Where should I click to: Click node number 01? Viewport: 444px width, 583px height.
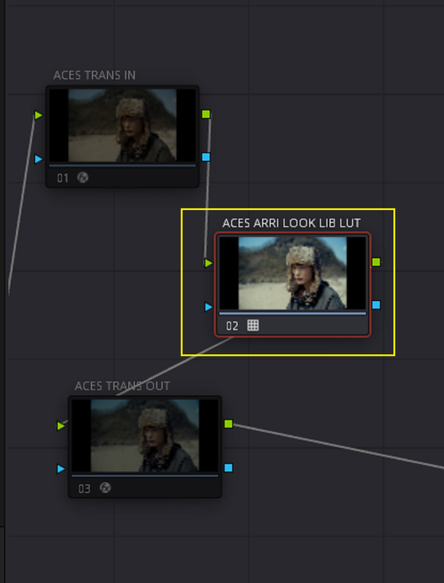pos(63,178)
